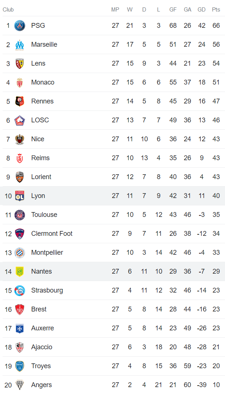
Task: Click the Marseille club logo
Action: (x=20, y=44)
